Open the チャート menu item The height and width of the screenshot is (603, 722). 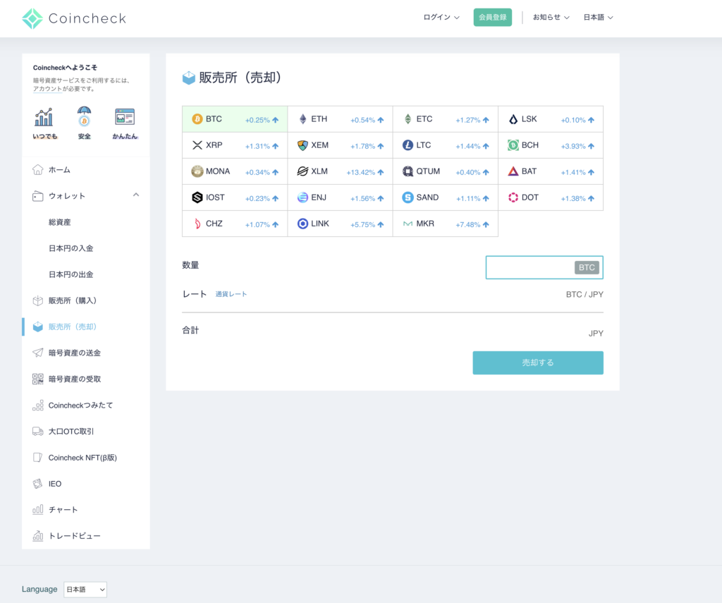tap(63, 510)
